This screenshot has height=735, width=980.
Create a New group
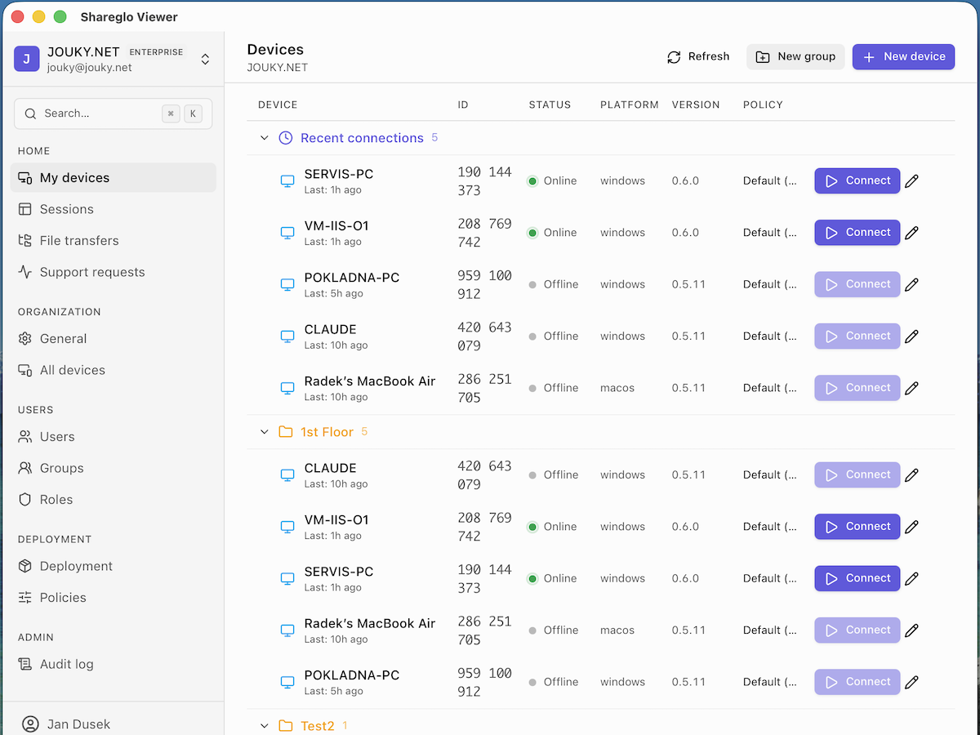pos(795,56)
